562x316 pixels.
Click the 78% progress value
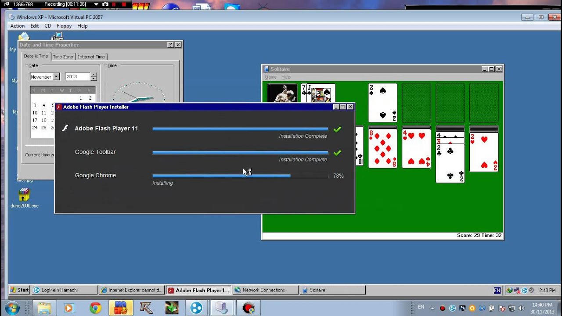338,176
